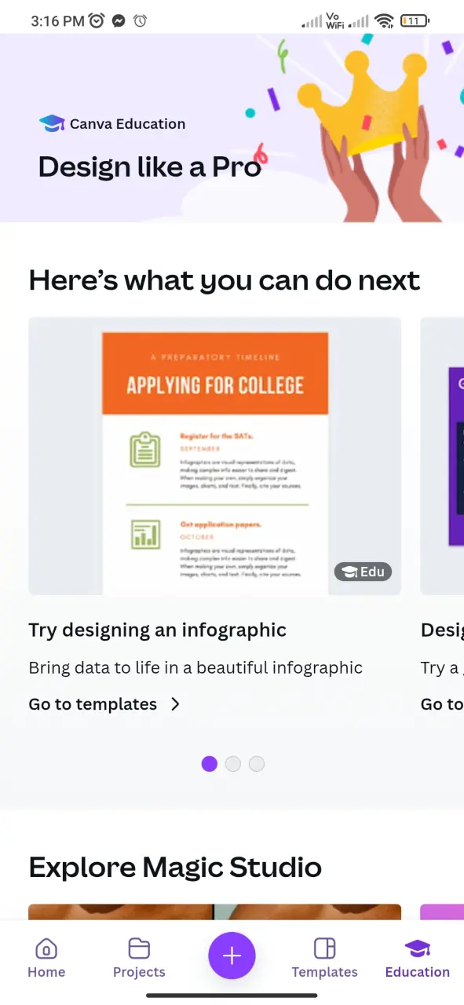Screen dimensions: 464x1005
Task: Switch to the third carousel dot
Action: [257, 763]
